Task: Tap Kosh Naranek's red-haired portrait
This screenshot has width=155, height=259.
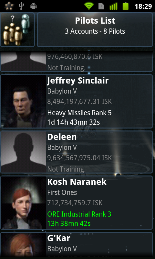Action: pos(24,203)
